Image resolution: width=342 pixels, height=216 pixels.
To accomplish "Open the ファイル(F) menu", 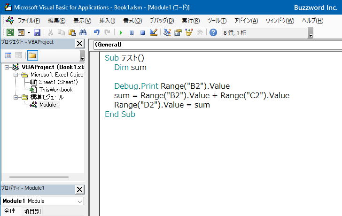I will pyautogui.click(x=29, y=21).
